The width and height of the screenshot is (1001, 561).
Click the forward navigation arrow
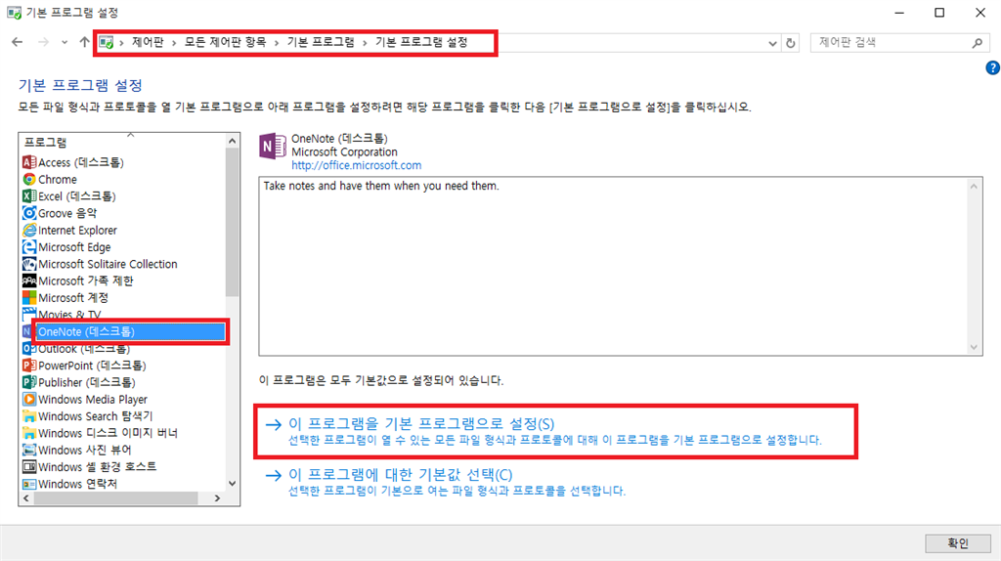pos(43,42)
